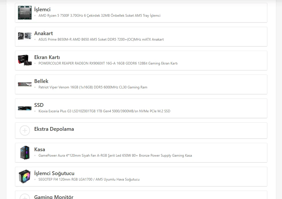
Task: Add extra storage with the plus icon
Action: click(25, 130)
